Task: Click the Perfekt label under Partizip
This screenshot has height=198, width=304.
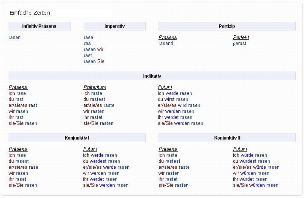Action: coord(241,38)
